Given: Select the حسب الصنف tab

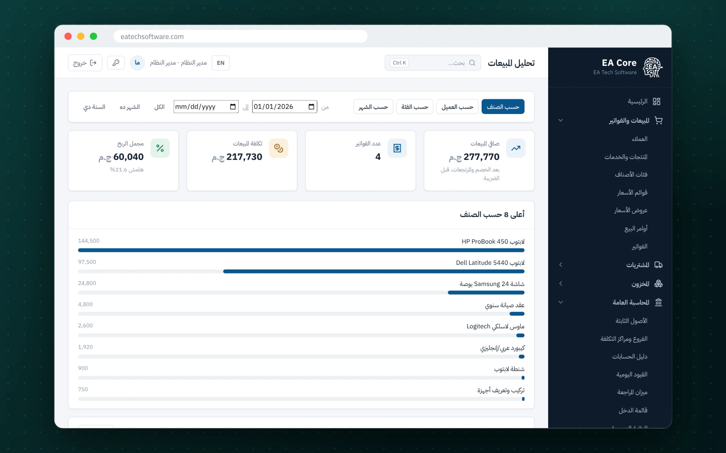Looking at the screenshot, I should coord(503,107).
